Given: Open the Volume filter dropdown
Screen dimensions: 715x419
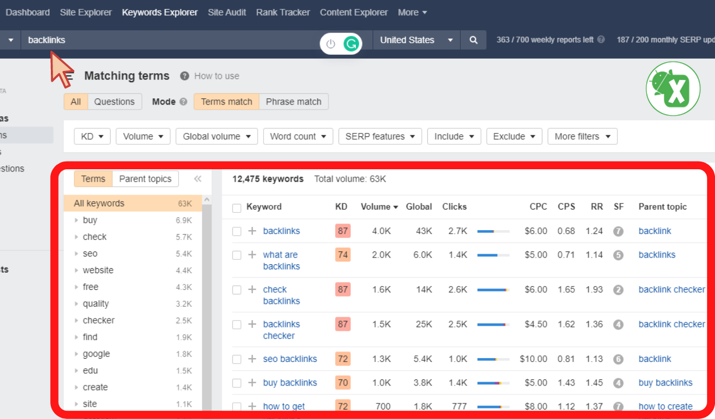Looking at the screenshot, I should click(x=143, y=136).
